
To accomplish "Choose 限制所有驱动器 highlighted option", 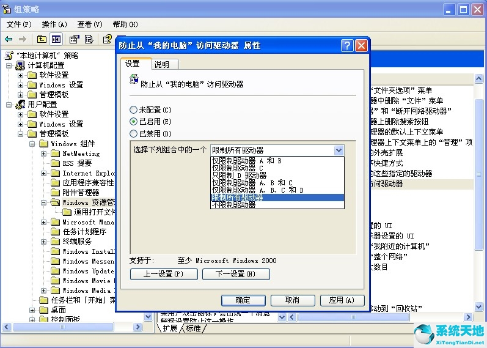I will pos(277,198).
